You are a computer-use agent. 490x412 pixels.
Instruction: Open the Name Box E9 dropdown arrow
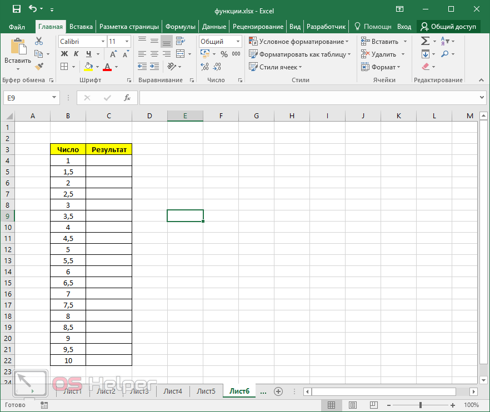[x=54, y=98]
